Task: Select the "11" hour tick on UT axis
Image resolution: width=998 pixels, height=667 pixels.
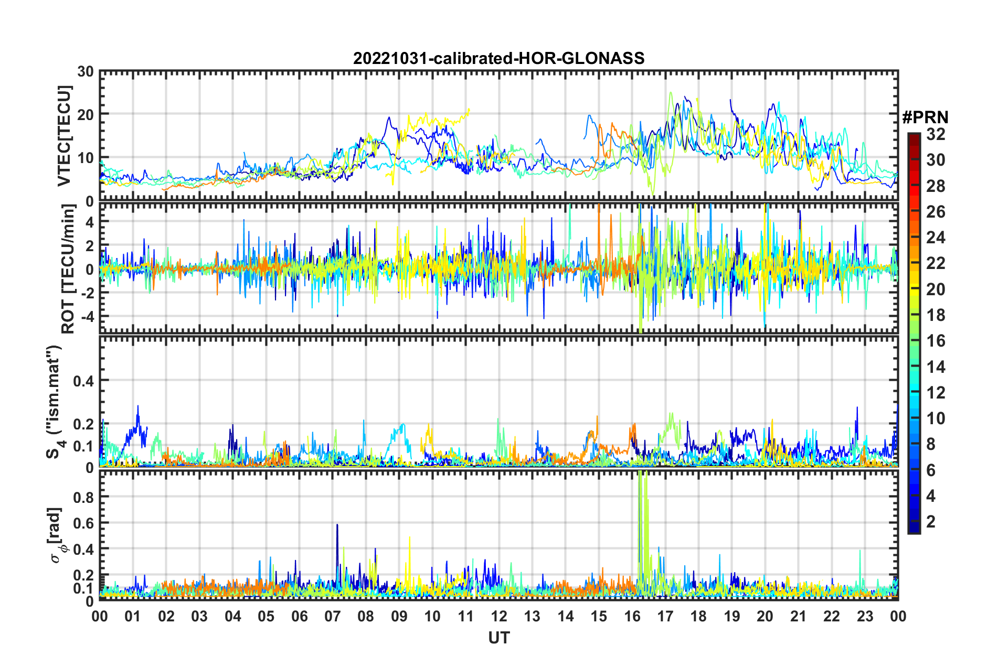Action: pyautogui.click(x=465, y=617)
